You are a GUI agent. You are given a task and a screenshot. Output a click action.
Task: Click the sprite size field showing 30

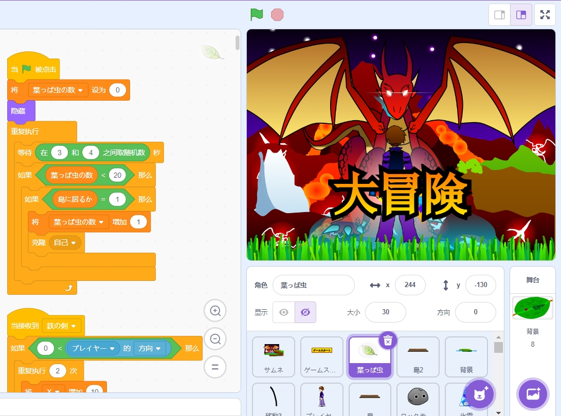point(385,312)
